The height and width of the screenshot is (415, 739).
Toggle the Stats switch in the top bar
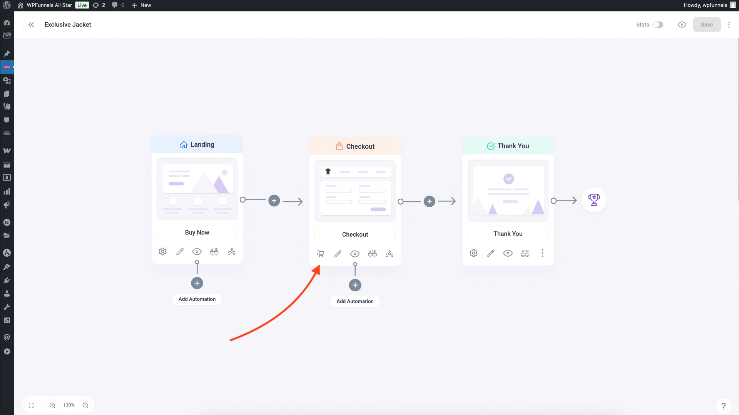(658, 24)
